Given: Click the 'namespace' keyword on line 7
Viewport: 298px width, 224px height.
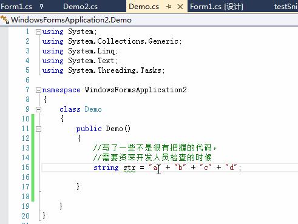Looking at the screenshot, I should (x=61, y=90).
